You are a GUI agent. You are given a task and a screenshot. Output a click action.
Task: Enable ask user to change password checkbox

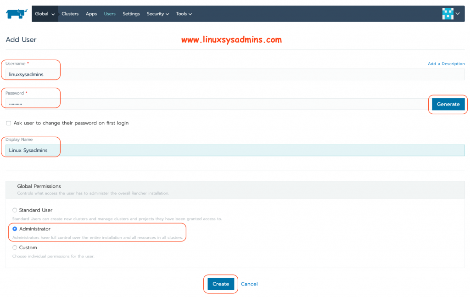[9, 123]
